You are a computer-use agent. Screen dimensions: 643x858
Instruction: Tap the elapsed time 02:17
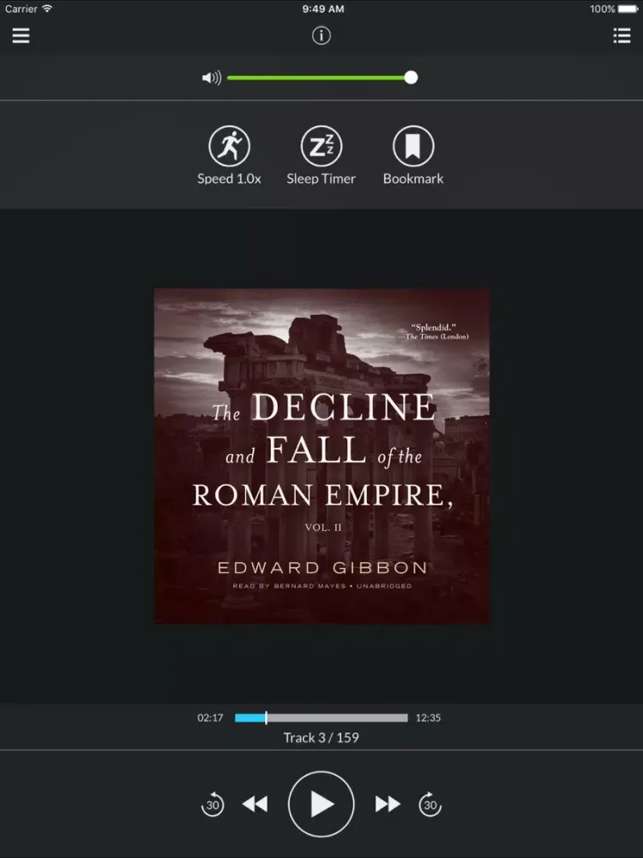[x=210, y=718]
